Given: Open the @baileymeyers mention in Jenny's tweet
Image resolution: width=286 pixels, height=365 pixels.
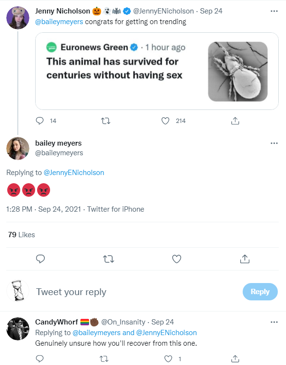Looking at the screenshot, I should coord(59,22).
